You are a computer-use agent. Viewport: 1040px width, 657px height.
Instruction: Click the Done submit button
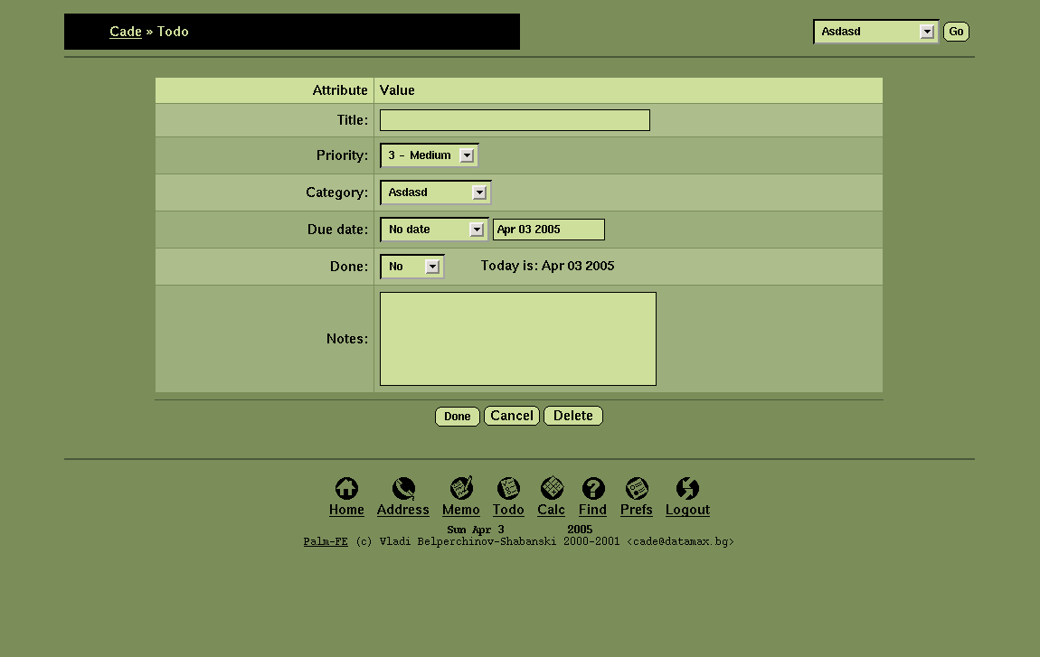tap(457, 417)
